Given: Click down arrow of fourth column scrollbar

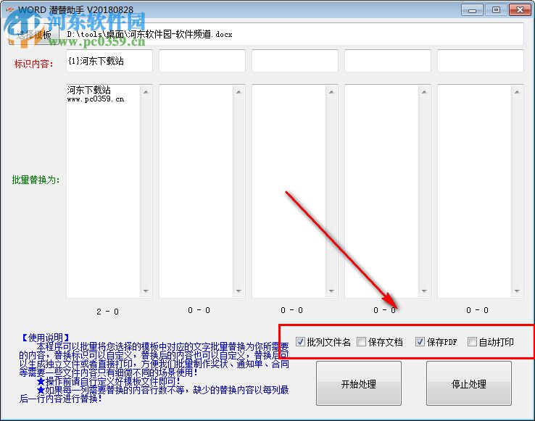Looking at the screenshot, I should (425, 291).
